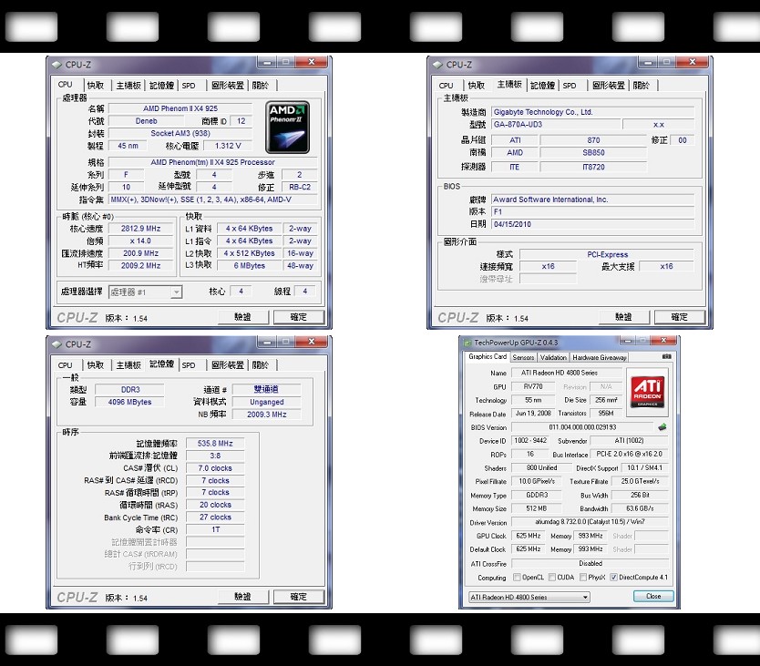Click the Deneb code name field
Image resolution: width=760 pixels, height=666 pixels.
(147, 121)
